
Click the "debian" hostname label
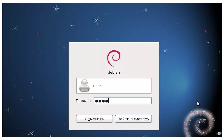114,72
